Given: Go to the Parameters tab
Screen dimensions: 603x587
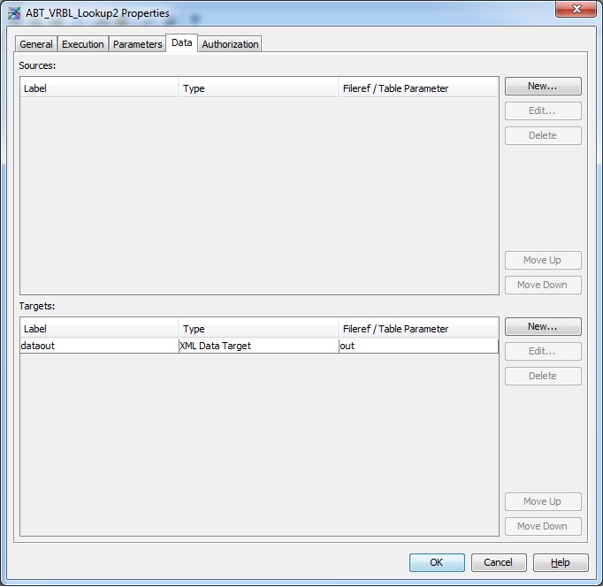Looking at the screenshot, I should click(x=137, y=44).
